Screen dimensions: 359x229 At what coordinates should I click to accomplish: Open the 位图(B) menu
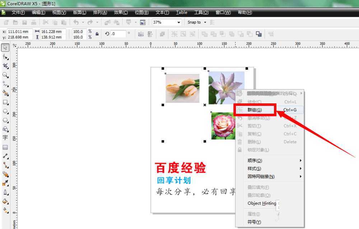pyautogui.click(x=141, y=12)
